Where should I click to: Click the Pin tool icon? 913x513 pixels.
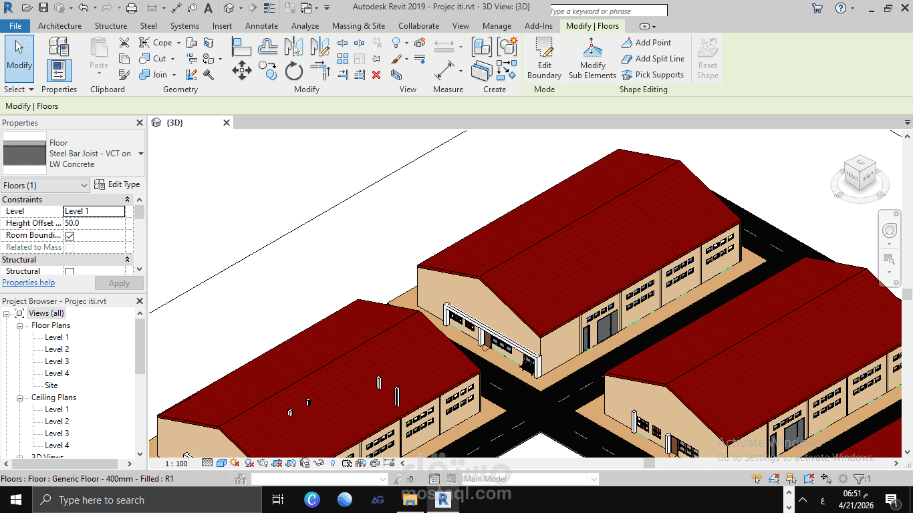coord(376,59)
